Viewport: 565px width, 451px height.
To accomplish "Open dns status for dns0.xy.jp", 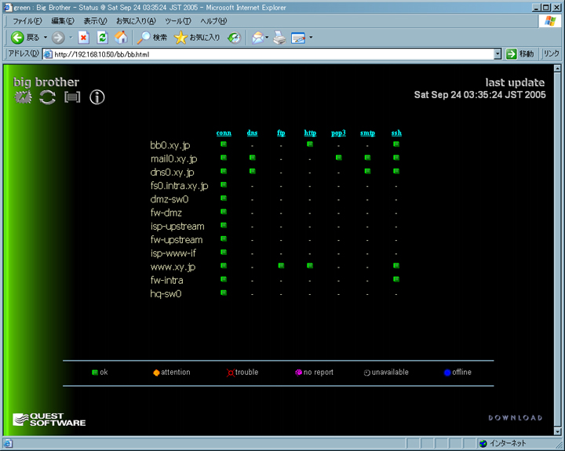I will pyautogui.click(x=252, y=171).
